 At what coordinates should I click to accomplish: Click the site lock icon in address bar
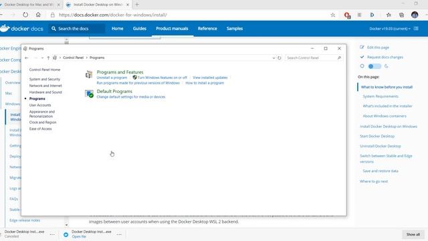tap(53, 15)
